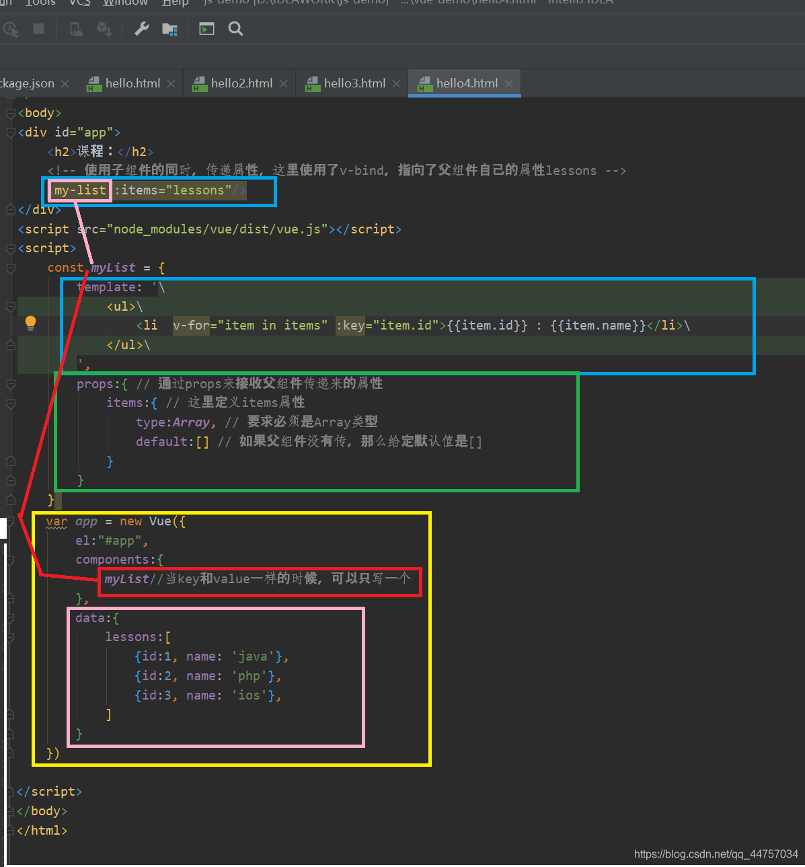Click the my-list tag name
805x867 pixels.
point(80,190)
